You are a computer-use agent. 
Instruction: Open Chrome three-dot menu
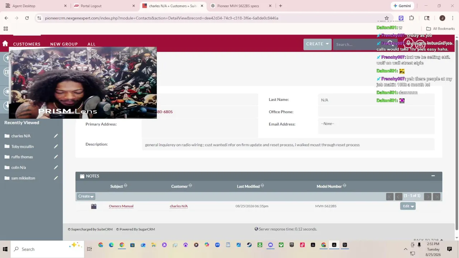(x=452, y=18)
